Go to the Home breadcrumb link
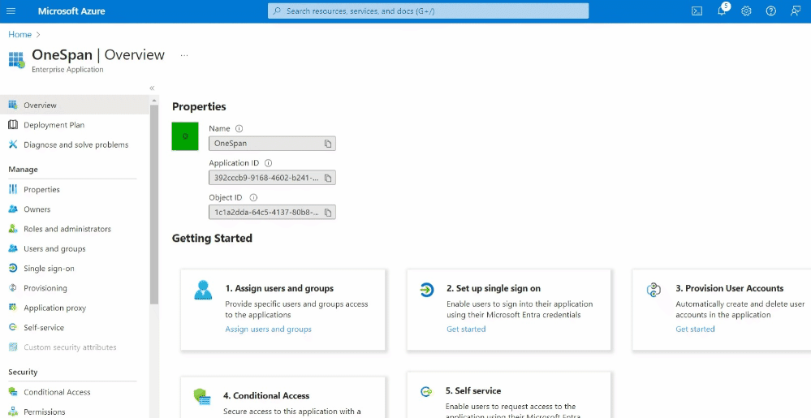This screenshot has height=418, width=811. click(x=19, y=35)
